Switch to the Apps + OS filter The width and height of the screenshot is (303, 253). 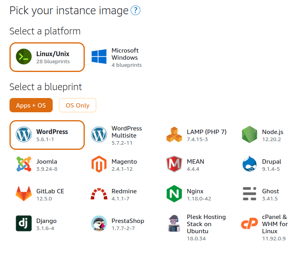pyautogui.click(x=31, y=105)
